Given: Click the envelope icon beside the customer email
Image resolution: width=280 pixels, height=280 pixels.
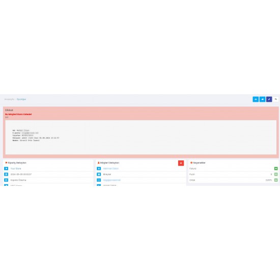Looking at the screenshot, I should pyautogui.click(x=99, y=180).
